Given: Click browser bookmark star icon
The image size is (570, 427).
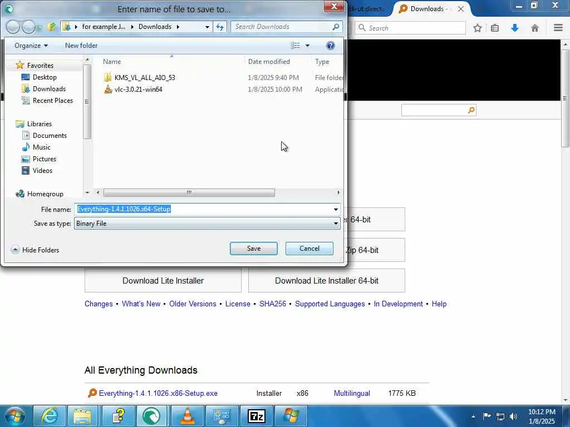Looking at the screenshot, I should [478, 28].
